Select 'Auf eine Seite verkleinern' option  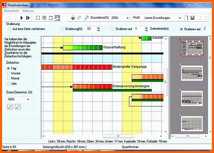[x=27, y=29]
